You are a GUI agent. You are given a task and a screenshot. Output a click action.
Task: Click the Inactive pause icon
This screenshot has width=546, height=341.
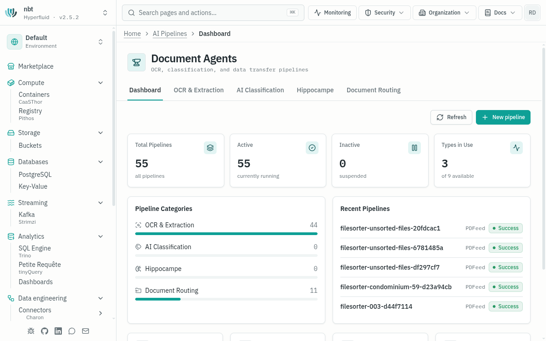tap(415, 148)
